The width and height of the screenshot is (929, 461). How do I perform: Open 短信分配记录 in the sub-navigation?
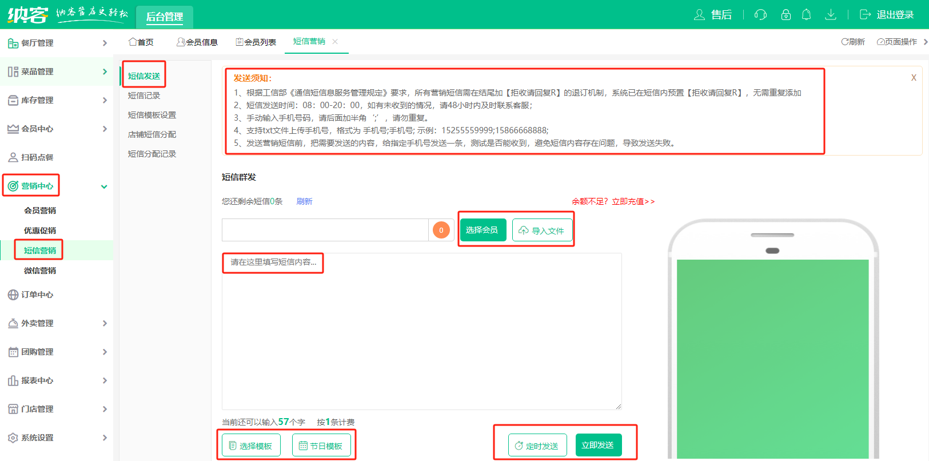[152, 154]
